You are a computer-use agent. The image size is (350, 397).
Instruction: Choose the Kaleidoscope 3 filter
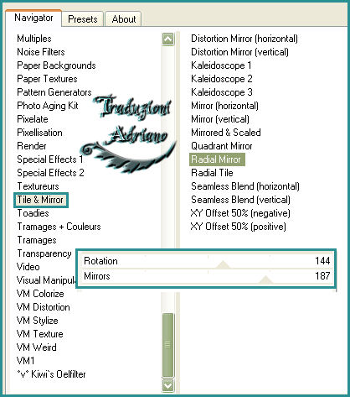pos(222,92)
